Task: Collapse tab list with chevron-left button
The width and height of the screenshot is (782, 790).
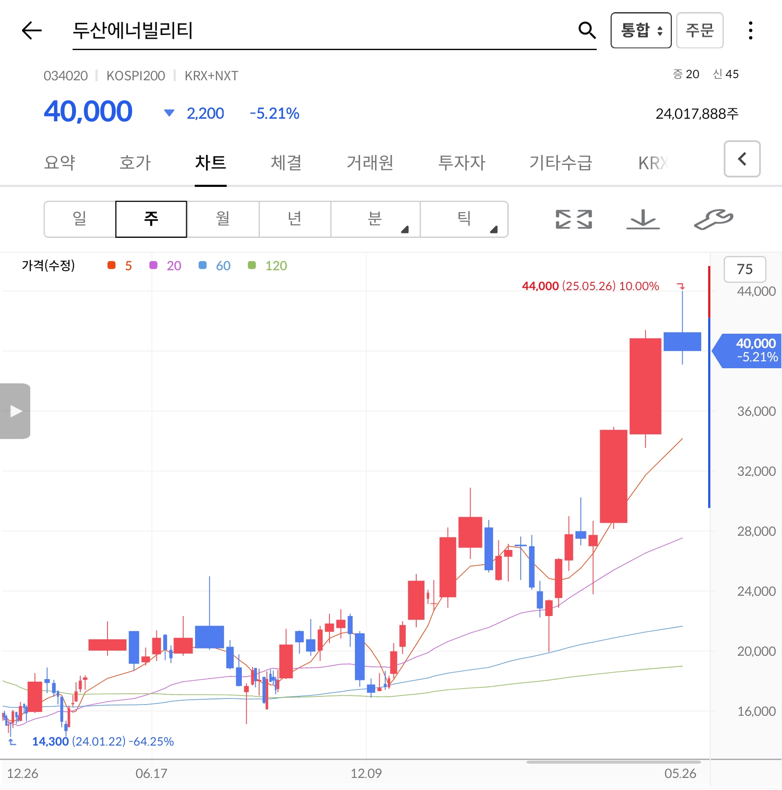Action: [x=742, y=159]
